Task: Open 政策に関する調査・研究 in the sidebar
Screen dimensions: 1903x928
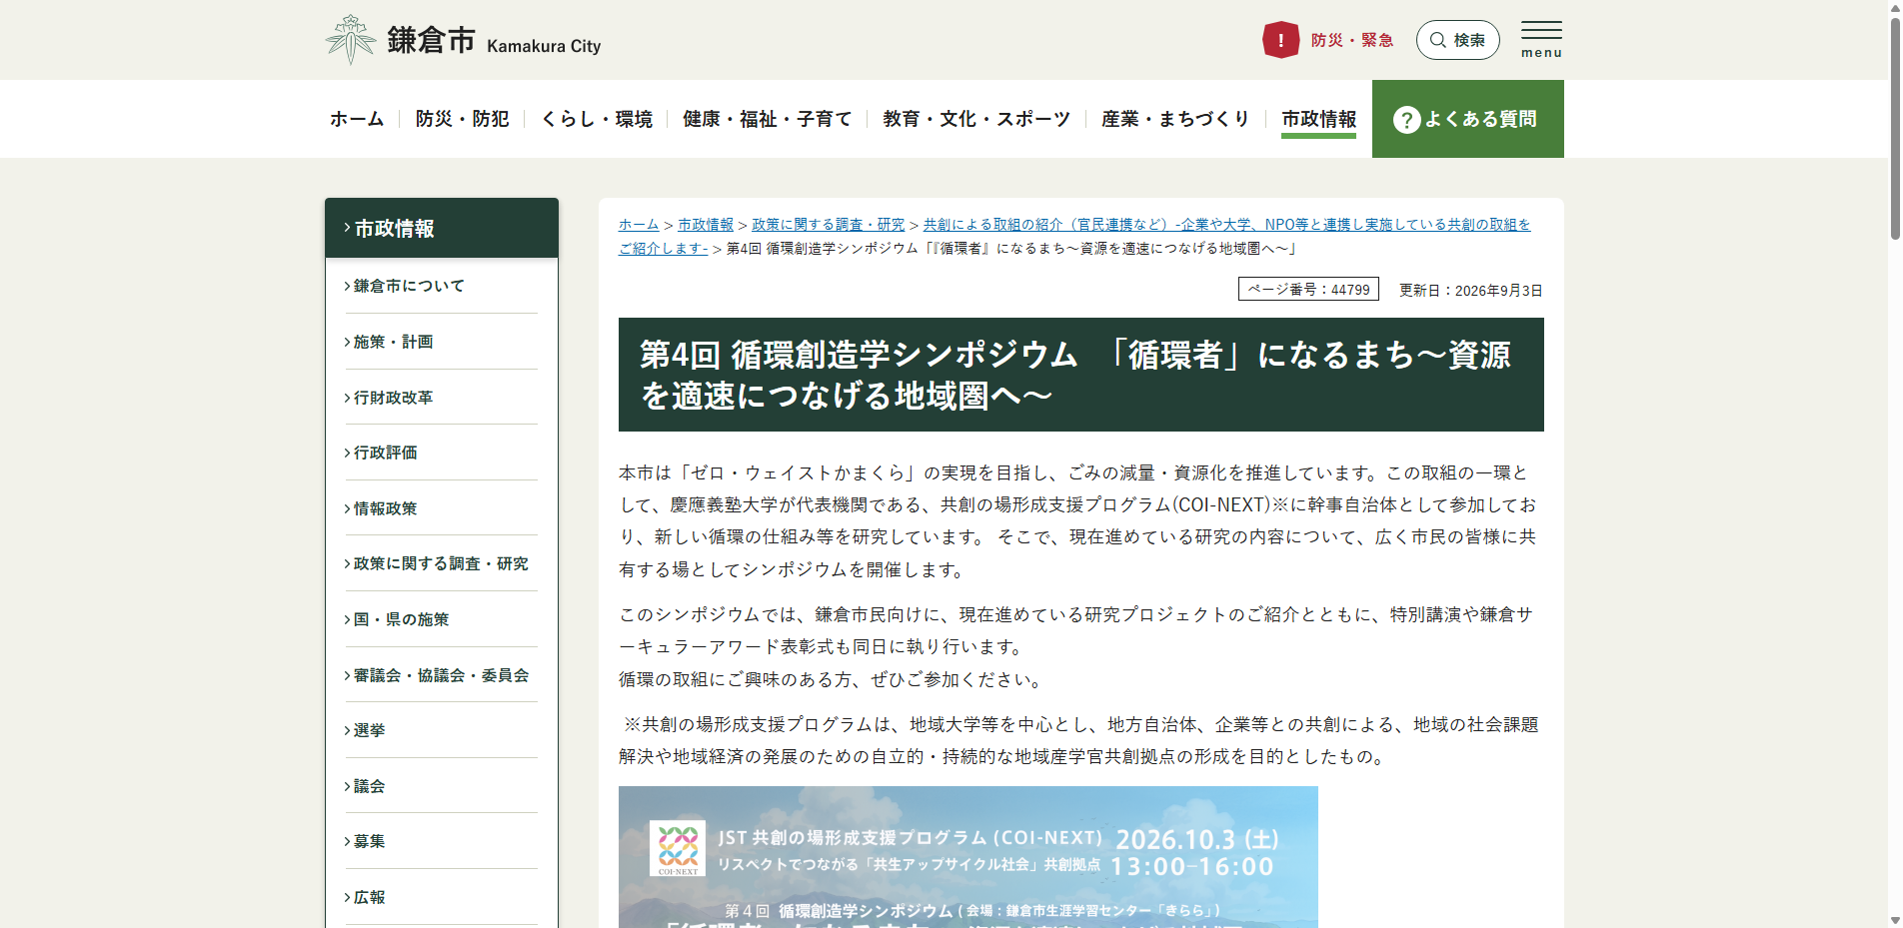Action: tap(441, 563)
